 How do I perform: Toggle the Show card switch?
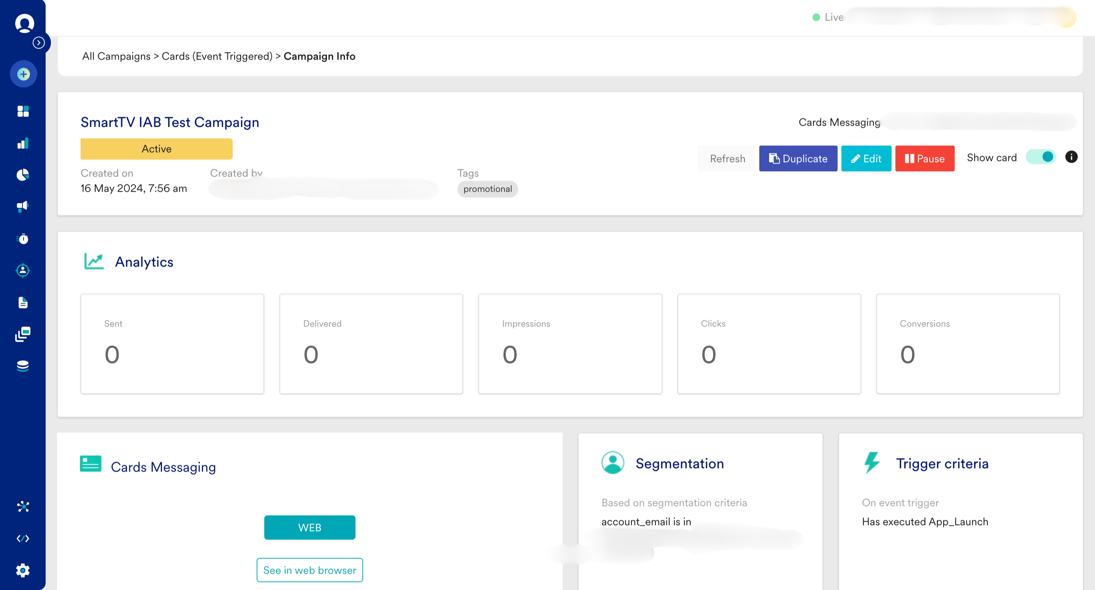click(x=1041, y=157)
